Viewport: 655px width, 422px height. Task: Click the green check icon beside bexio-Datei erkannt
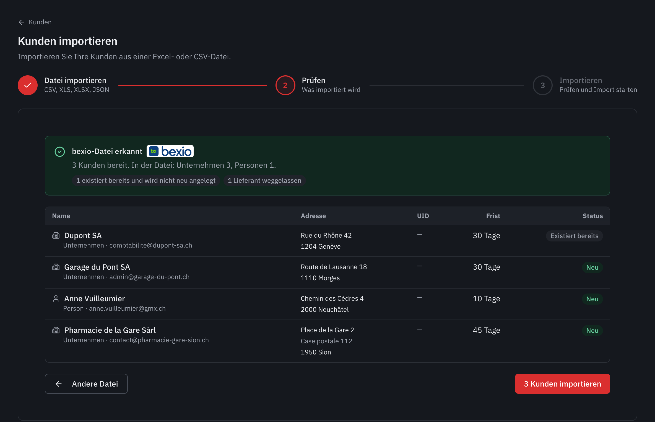(x=60, y=151)
